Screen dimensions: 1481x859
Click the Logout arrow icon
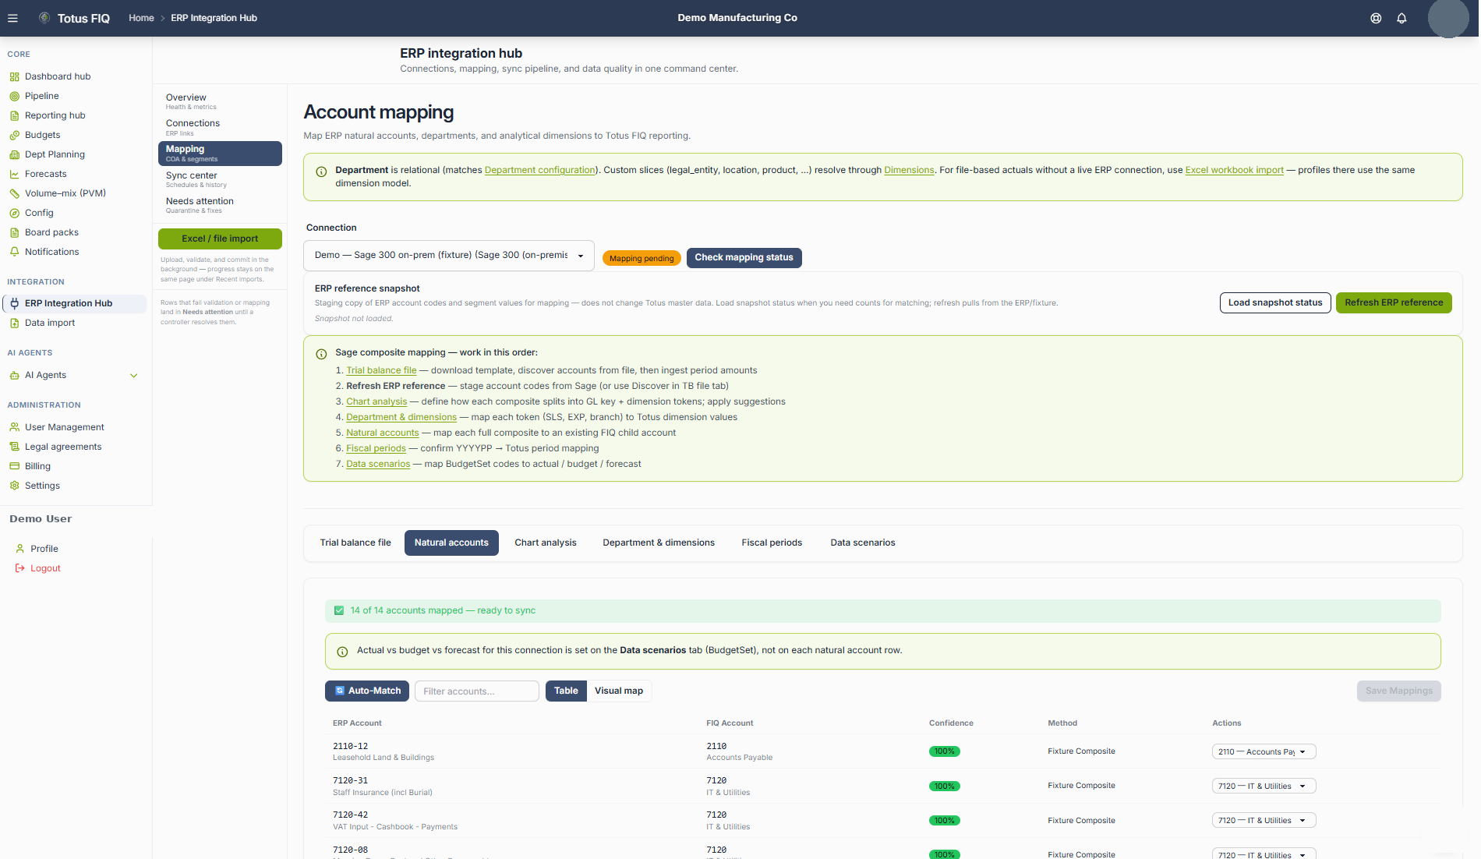point(20,568)
